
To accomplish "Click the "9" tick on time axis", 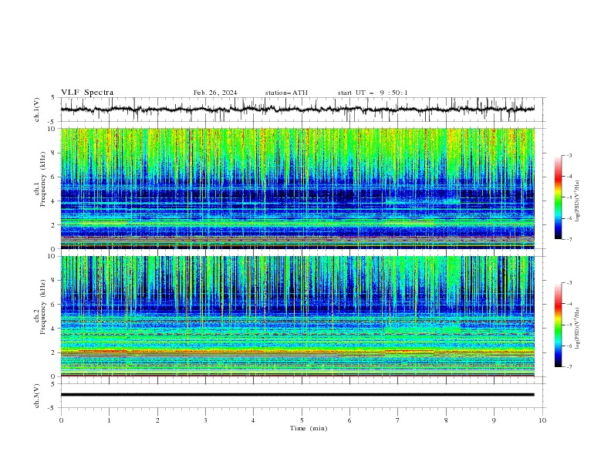I will pyautogui.click(x=494, y=420).
